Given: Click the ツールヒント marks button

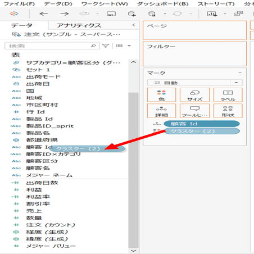Looking at the screenshot, I should click(195, 111).
